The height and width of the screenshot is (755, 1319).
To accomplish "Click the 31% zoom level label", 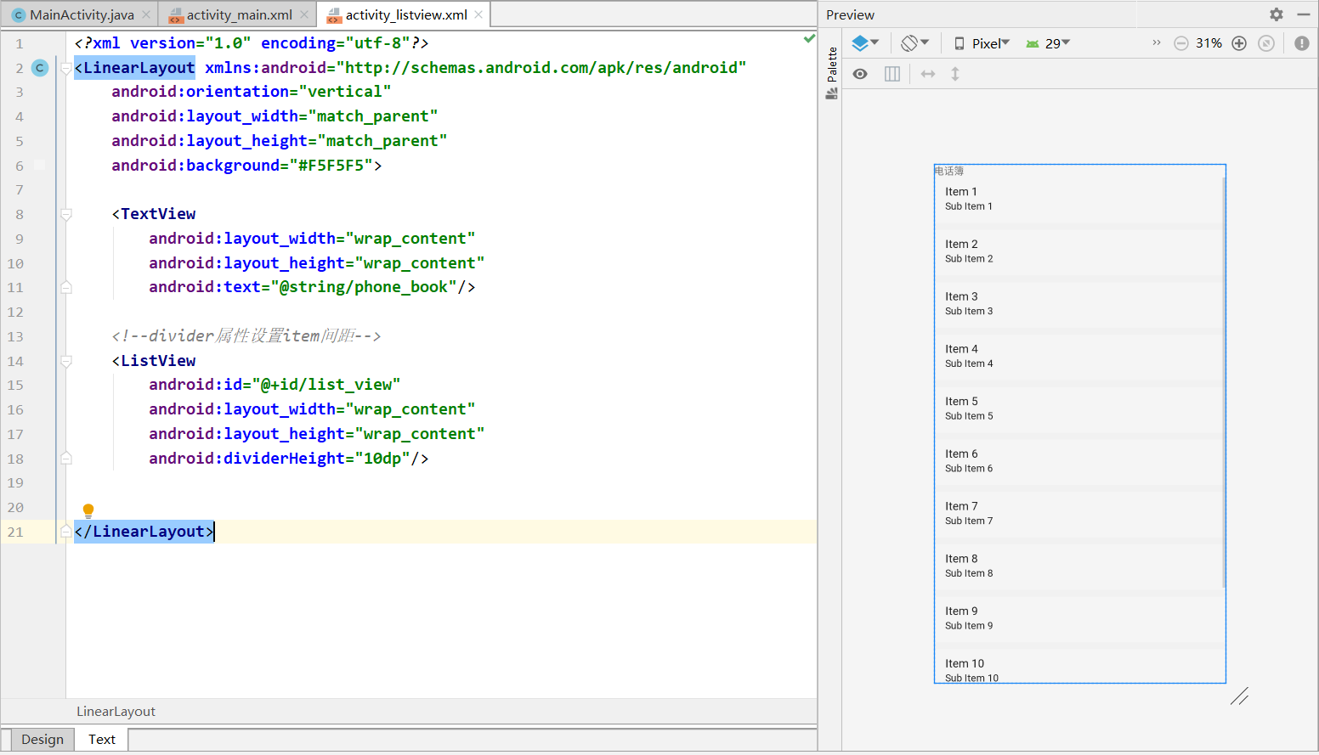I will point(1209,43).
